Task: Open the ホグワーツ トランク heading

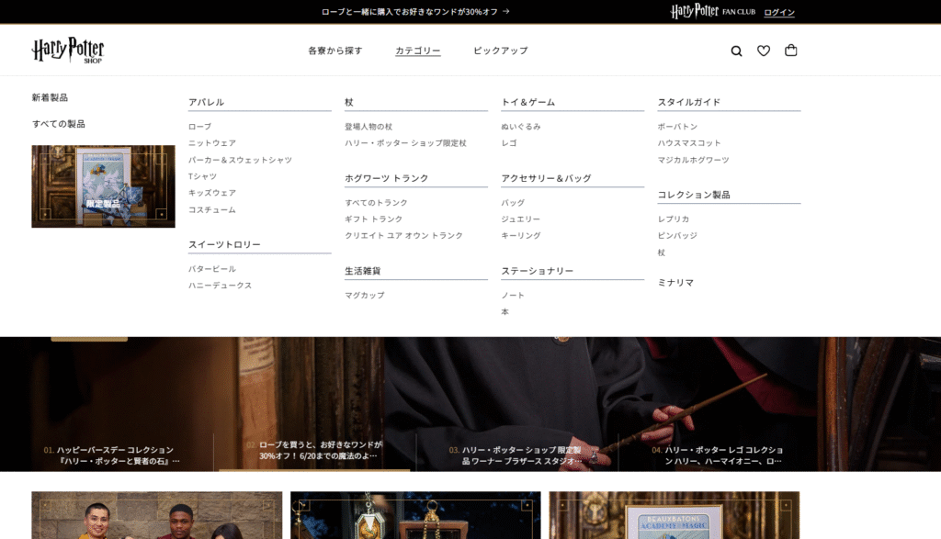Action: coord(387,179)
